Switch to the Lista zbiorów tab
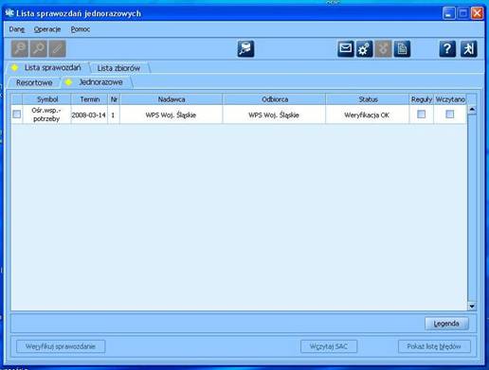The height and width of the screenshot is (370, 489). coord(118,68)
